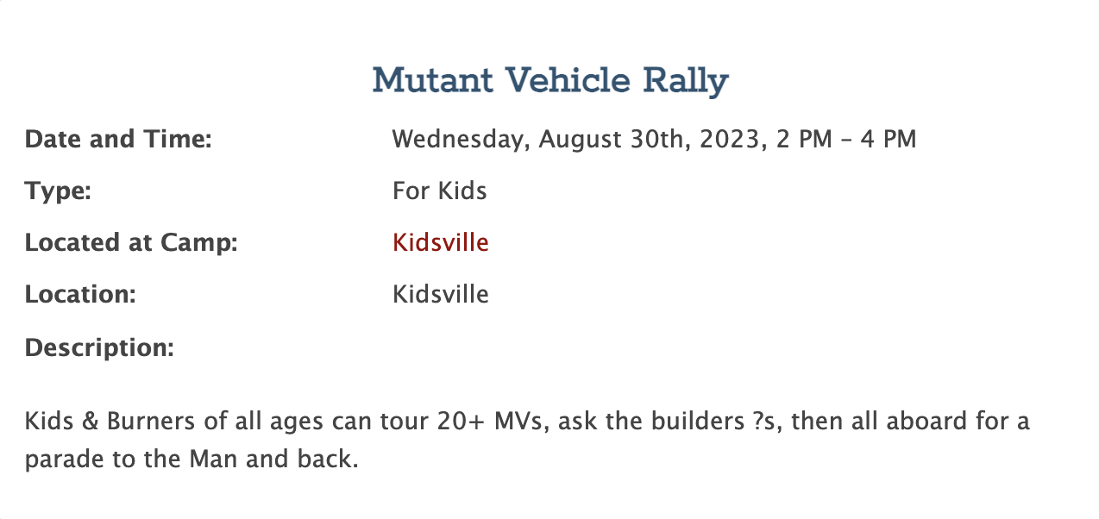Viewport: 1099px width, 519px height.
Task: Click the Mutant Vehicle Rally heading
Action: click(x=550, y=81)
